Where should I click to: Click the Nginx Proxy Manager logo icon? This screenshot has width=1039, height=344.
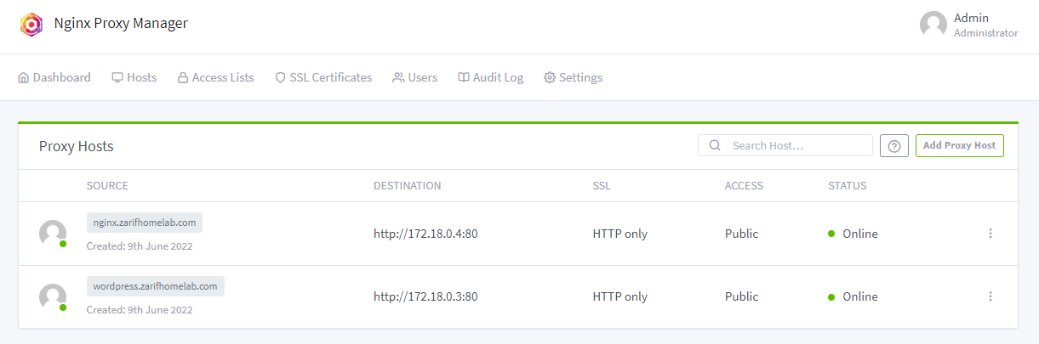[x=31, y=24]
